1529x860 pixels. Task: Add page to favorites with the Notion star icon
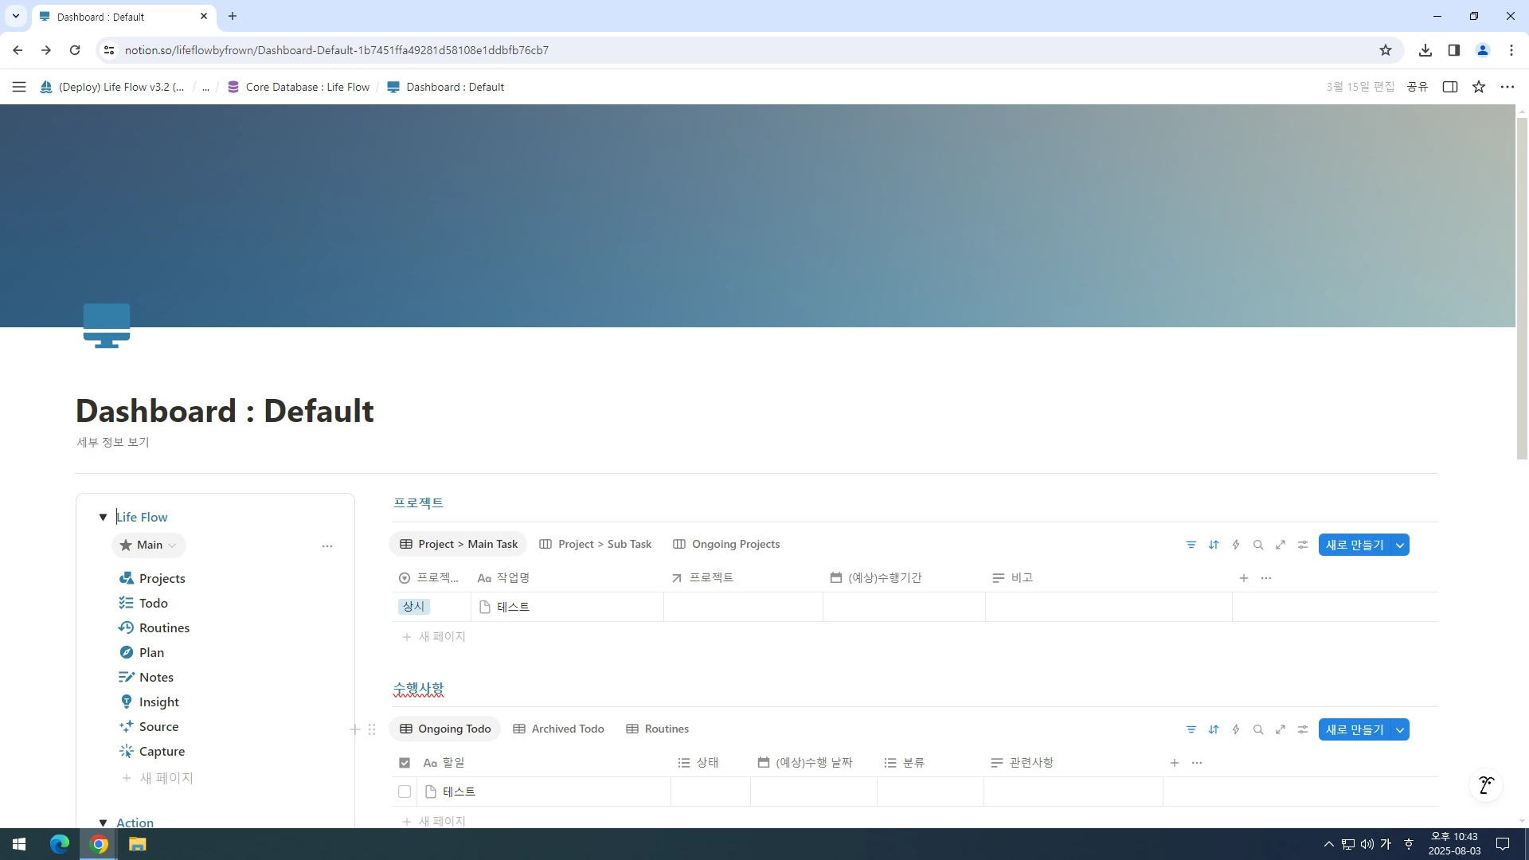[x=1478, y=87]
